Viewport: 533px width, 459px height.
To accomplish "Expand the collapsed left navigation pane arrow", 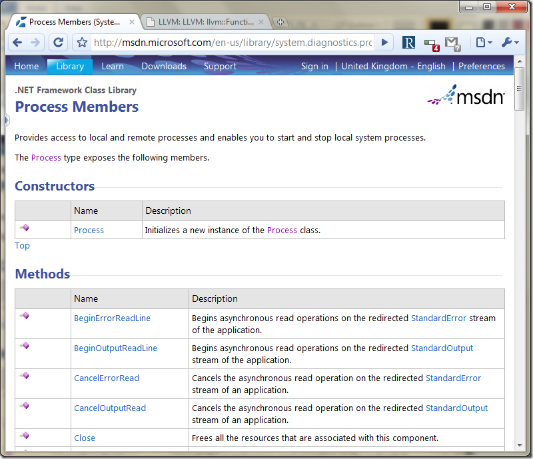I will coord(7,120).
